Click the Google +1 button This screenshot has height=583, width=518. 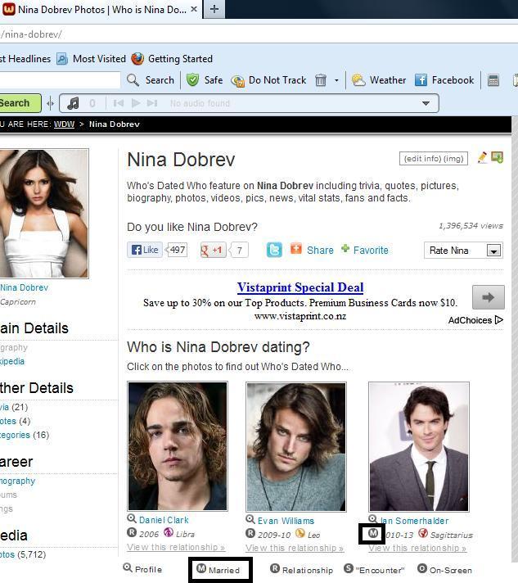[x=214, y=251]
